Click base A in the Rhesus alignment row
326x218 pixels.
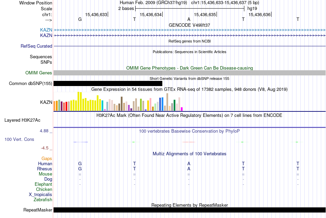click(x=189, y=169)
